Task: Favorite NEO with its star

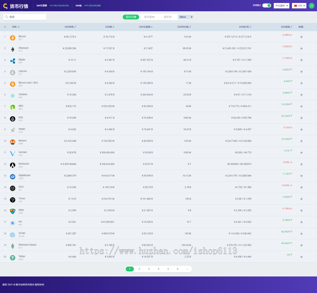Action: [301, 106]
